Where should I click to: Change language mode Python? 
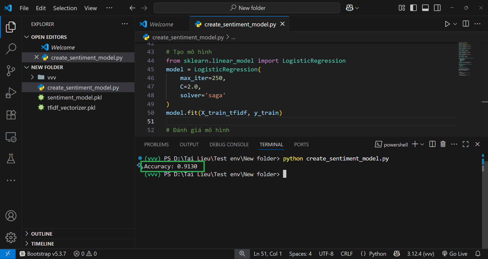377,254
